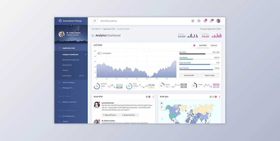Zoom out on the Bird's Eyes map
Screen dimensions: 280x141
162,107
